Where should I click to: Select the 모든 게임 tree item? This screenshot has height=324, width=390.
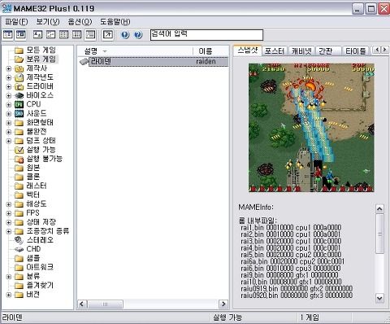point(41,50)
